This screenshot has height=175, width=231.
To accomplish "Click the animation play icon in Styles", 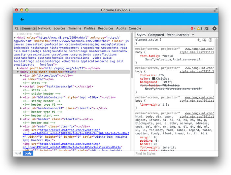I will (x=211, y=40).
